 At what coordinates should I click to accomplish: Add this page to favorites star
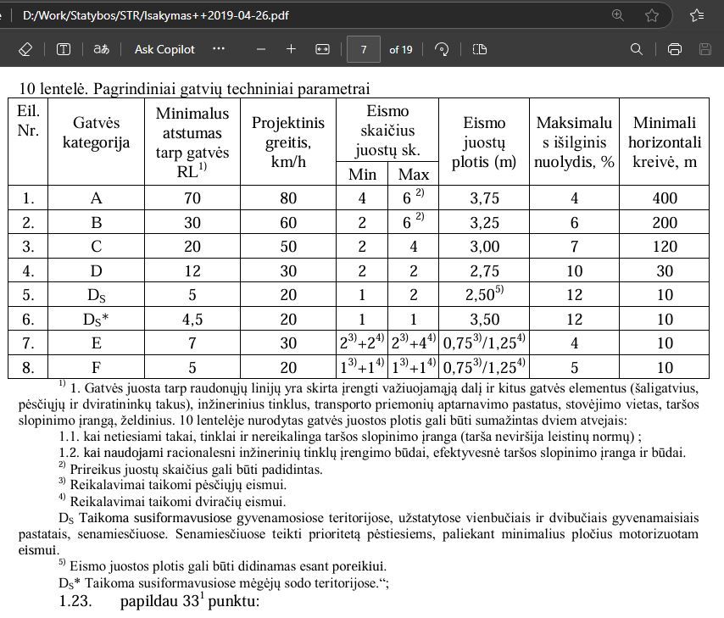[652, 15]
